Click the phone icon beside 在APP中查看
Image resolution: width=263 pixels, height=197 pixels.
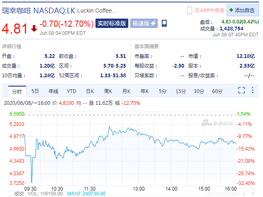click(190, 10)
